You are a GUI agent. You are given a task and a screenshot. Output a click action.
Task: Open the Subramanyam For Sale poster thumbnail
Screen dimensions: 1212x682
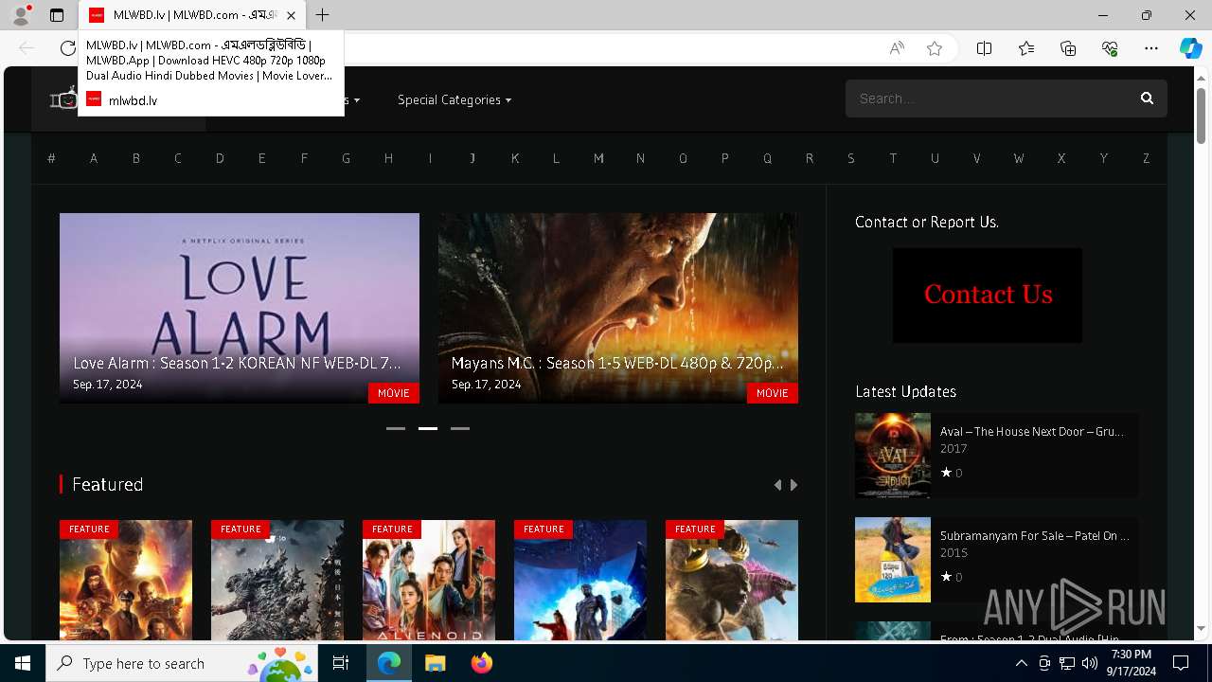tap(893, 560)
